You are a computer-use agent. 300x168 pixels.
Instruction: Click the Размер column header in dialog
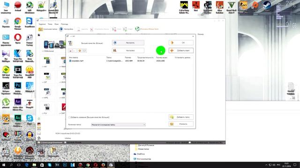click(128, 57)
